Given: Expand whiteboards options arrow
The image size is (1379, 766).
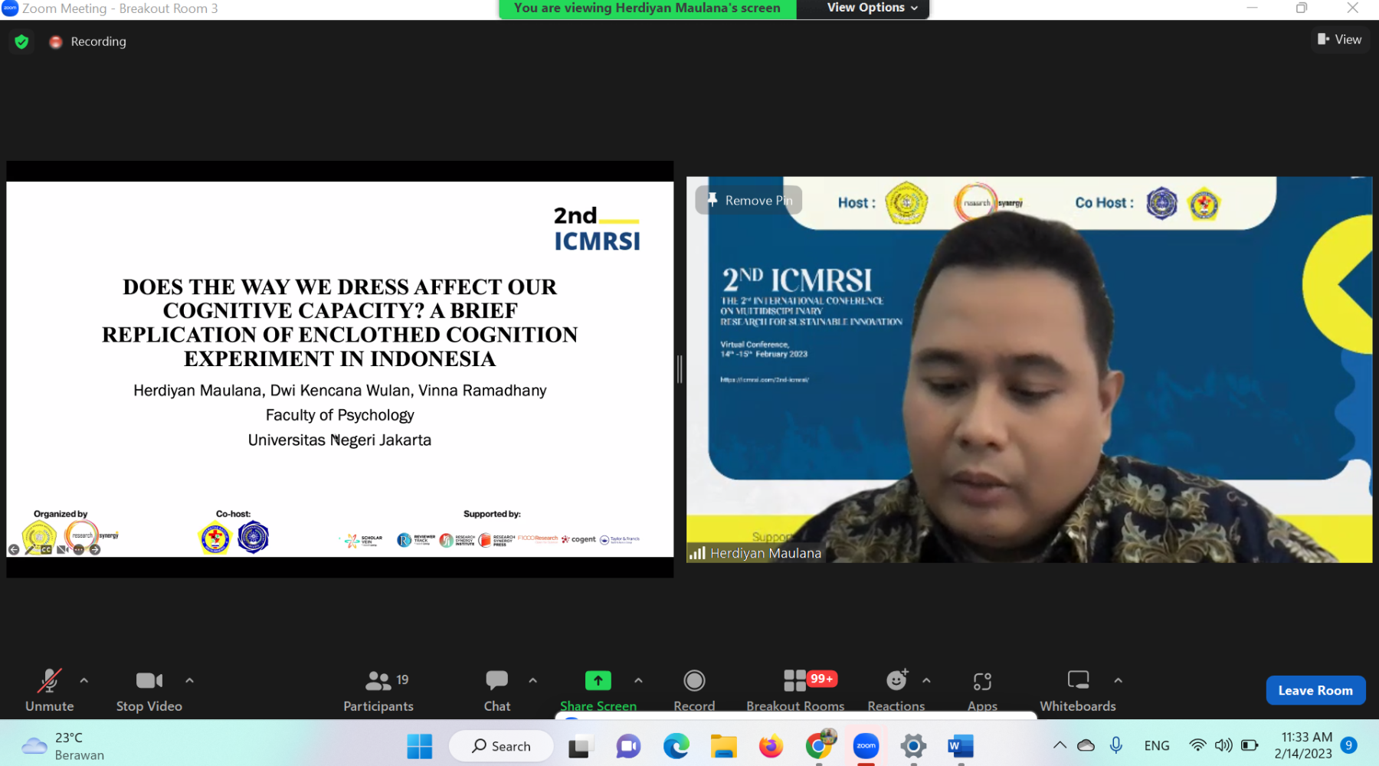Looking at the screenshot, I should pos(1118,680).
